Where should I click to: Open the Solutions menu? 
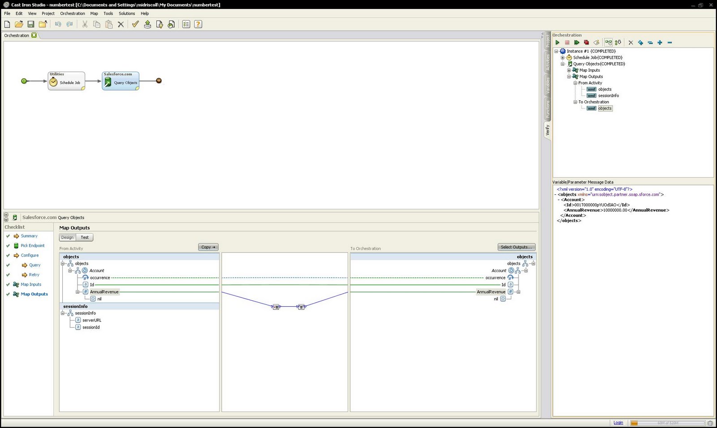(127, 13)
